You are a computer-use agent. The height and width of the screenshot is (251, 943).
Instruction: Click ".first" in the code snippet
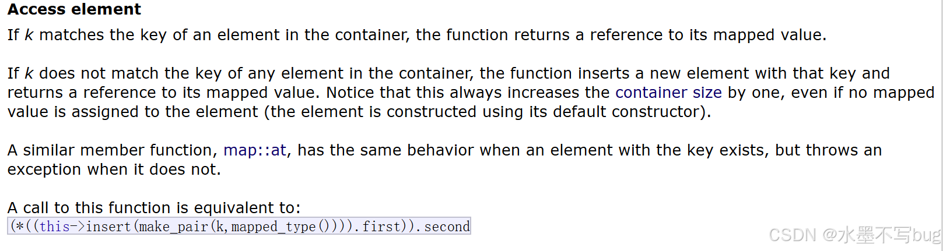coord(379,227)
